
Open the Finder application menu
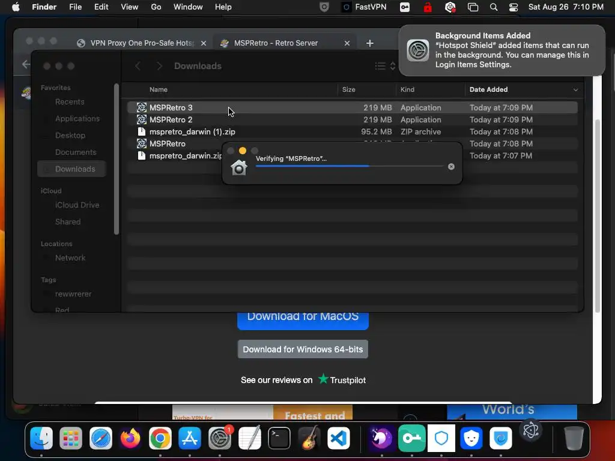point(44,7)
